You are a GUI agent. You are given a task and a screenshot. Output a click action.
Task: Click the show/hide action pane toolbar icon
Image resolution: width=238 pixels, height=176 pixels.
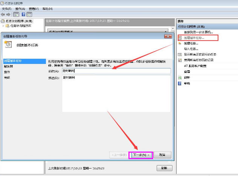[x=29, y=14]
